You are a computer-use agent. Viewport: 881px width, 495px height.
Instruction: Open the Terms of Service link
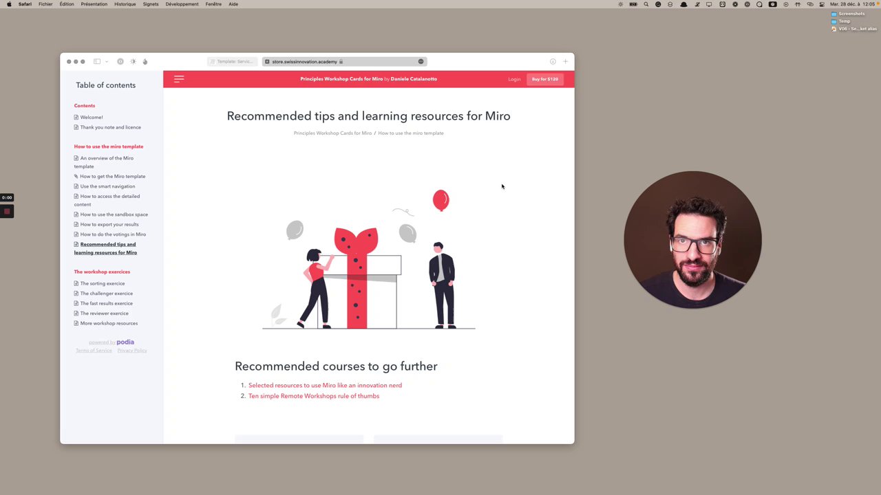coord(94,351)
